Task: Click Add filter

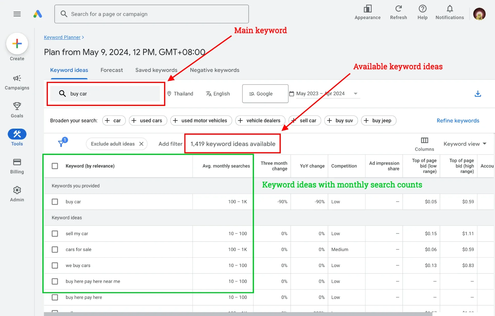Action: tap(170, 144)
